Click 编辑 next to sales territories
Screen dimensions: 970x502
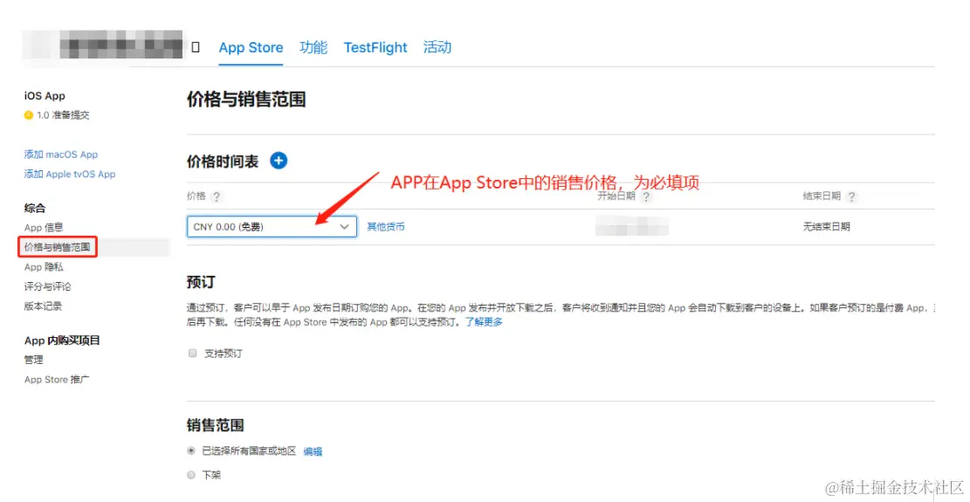(313, 451)
